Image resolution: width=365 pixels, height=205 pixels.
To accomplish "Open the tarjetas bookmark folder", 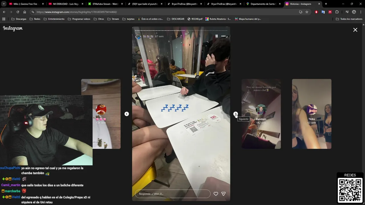I will [128, 19].
